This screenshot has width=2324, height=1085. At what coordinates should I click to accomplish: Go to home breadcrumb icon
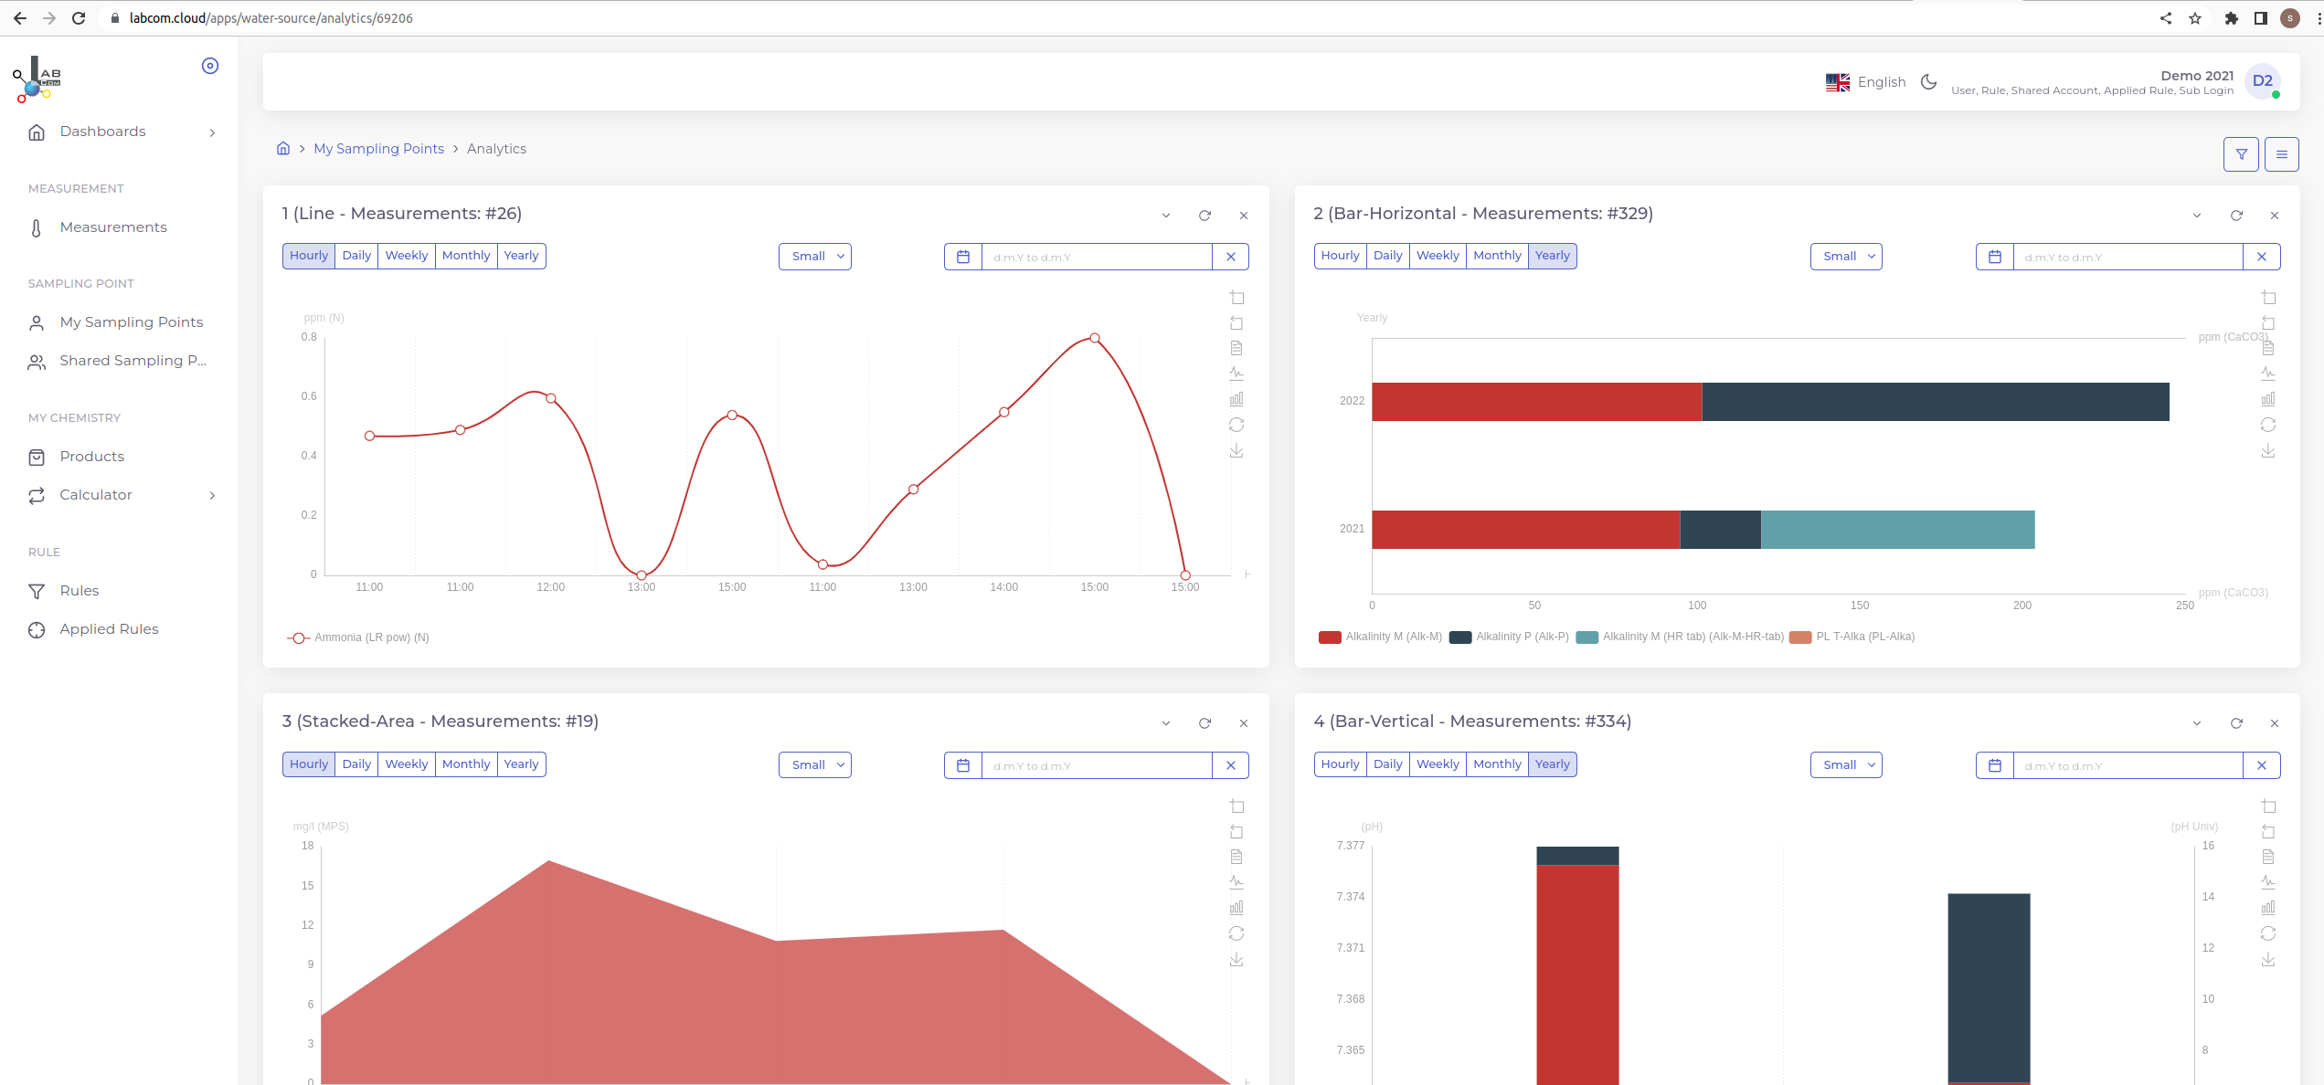point(283,149)
